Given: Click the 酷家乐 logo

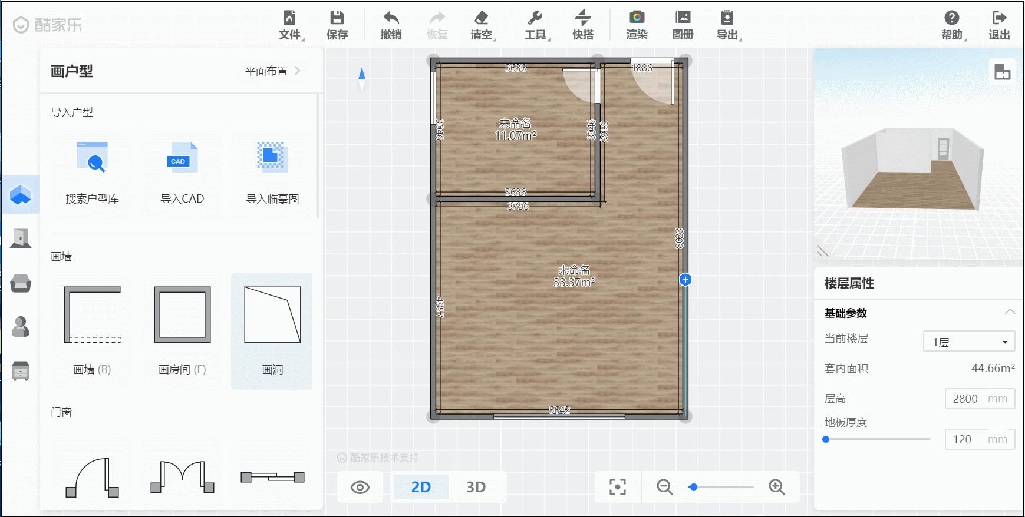Looking at the screenshot, I should [x=47, y=25].
